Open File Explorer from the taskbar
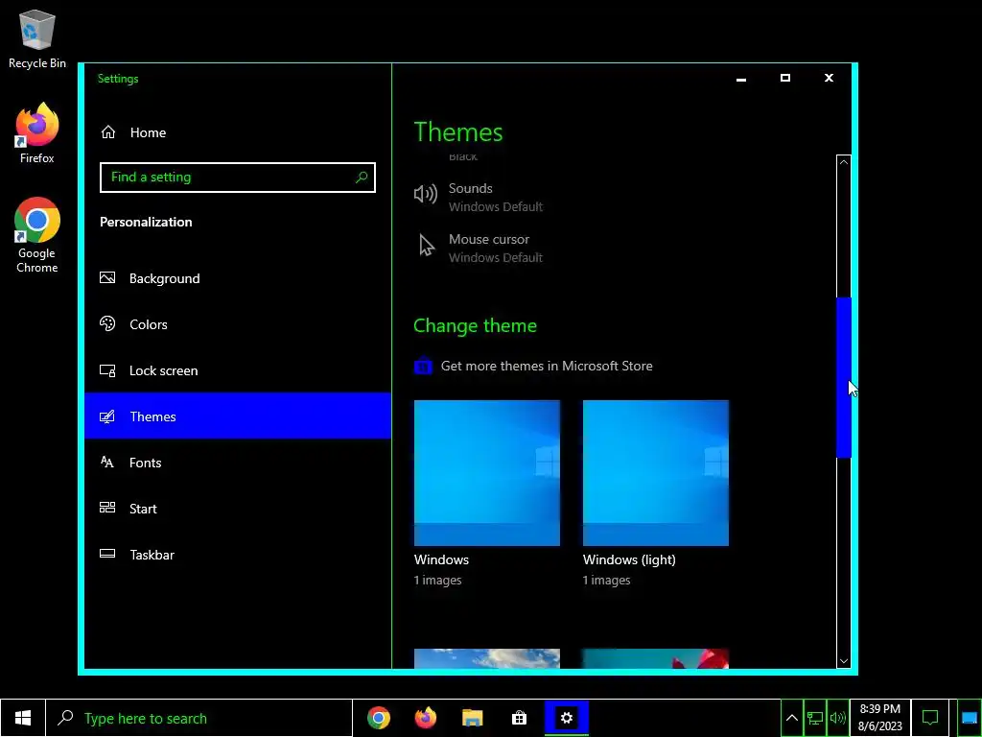The width and height of the screenshot is (982, 737). (x=473, y=718)
